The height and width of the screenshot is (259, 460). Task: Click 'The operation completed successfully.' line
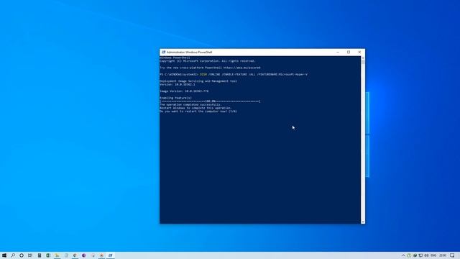coord(190,104)
